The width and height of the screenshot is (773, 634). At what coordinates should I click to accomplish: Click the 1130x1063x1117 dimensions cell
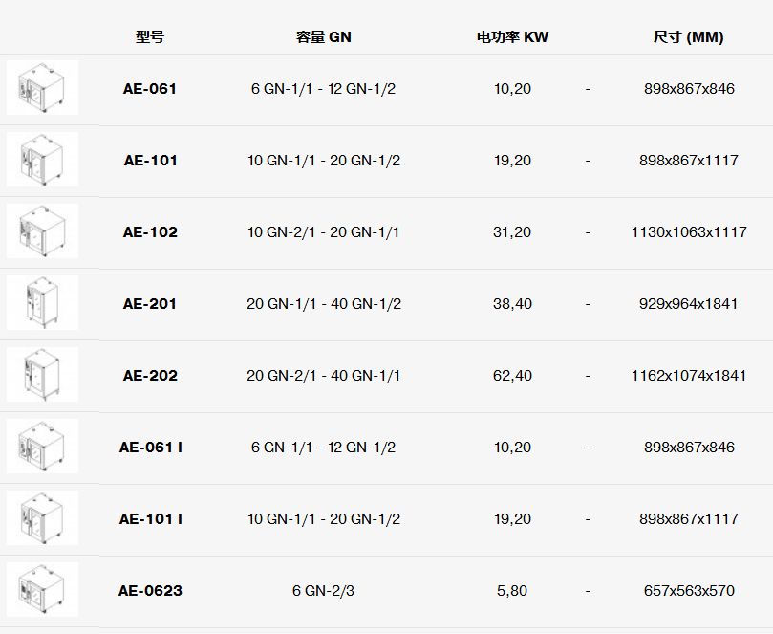[688, 232]
